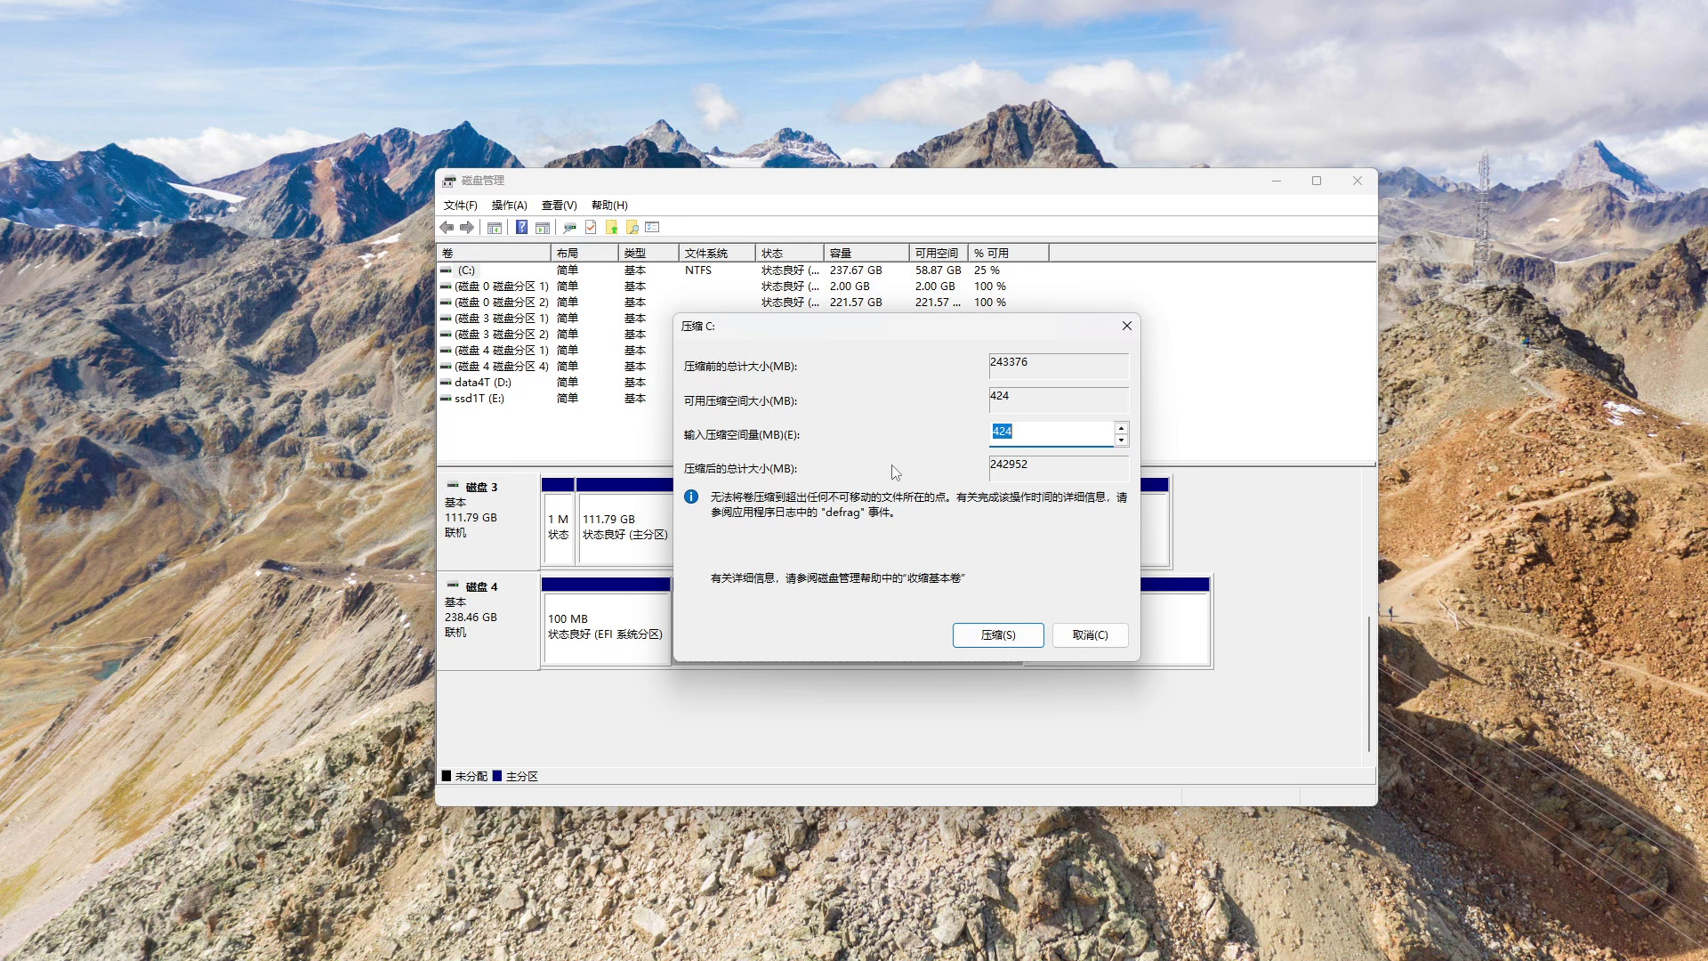Click the folder with up arrow icon
Viewport: 1708px width, 961px height.
pos(610,228)
